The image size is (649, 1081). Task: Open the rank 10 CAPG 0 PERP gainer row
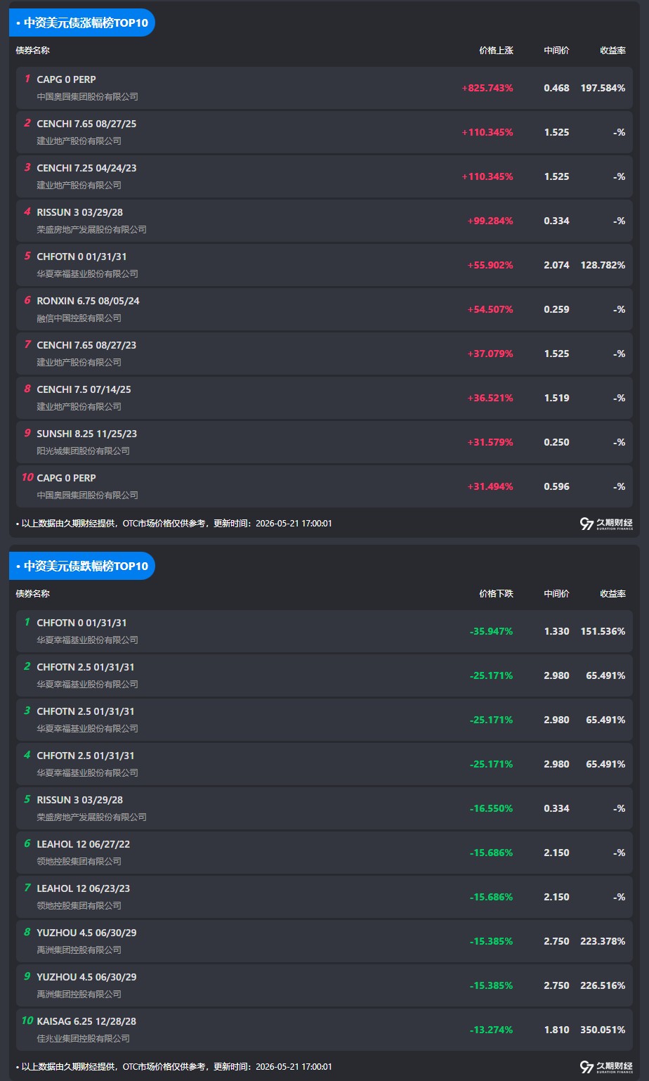[324, 486]
